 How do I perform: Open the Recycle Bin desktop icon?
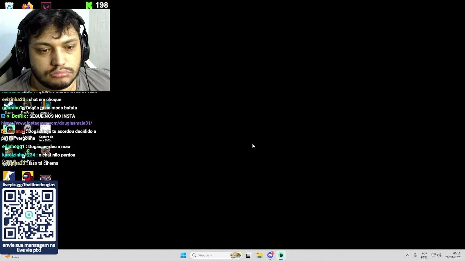click(x=9, y=5)
